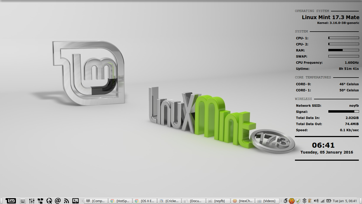The image size is (362, 204).
Task: Click the window list grip handle
Action: click(x=82, y=201)
